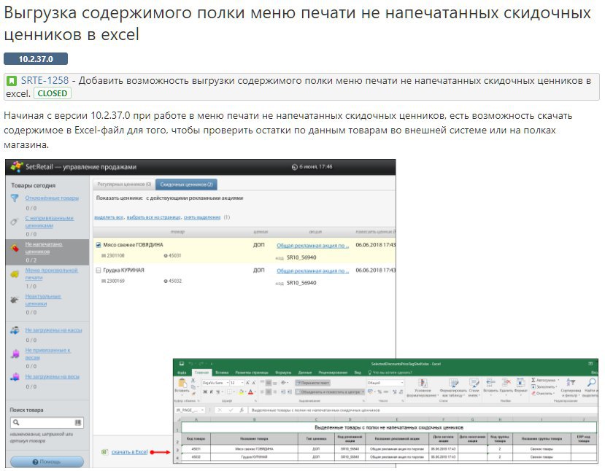605x471 pixels.
Task: Click the Excel file icon beside скачать в Excel
Action: coord(104,452)
